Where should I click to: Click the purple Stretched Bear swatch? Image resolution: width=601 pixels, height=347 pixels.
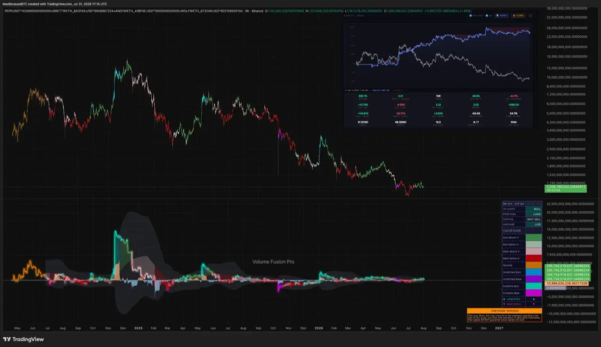point(534,279)
